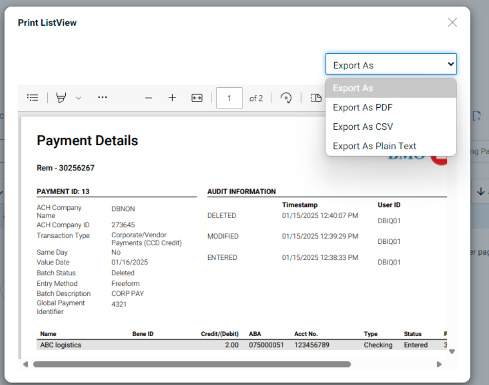Click the account number '123456789'
The image size is (489, 385).
pos(312,345)
